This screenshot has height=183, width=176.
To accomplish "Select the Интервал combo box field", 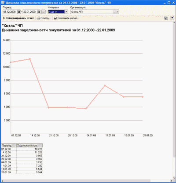I will [x=56, y=12].
